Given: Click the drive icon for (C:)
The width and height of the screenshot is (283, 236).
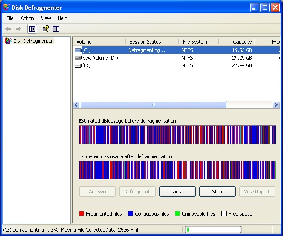Looking at the screenshot, I should 78,50.
